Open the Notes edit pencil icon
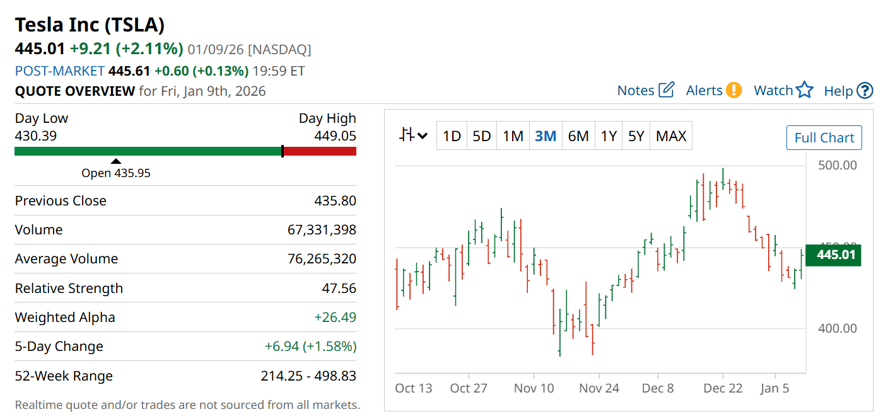Image resolution: width=888 pixels, height=419 pixels. coord(667,90)
